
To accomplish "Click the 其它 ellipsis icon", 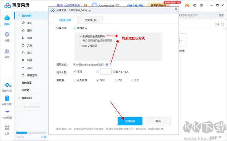I will pos(23,67).
